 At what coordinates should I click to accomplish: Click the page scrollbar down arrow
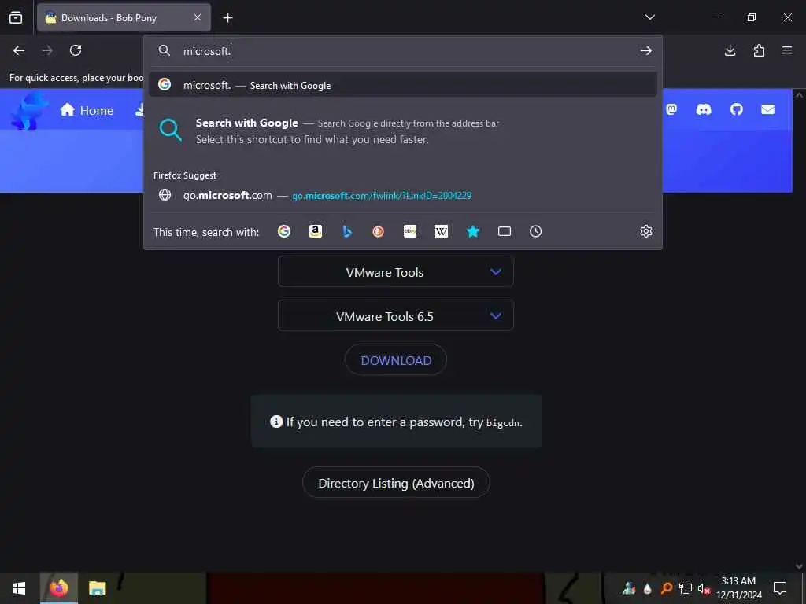pyautogui.click(x=799, y=566)
